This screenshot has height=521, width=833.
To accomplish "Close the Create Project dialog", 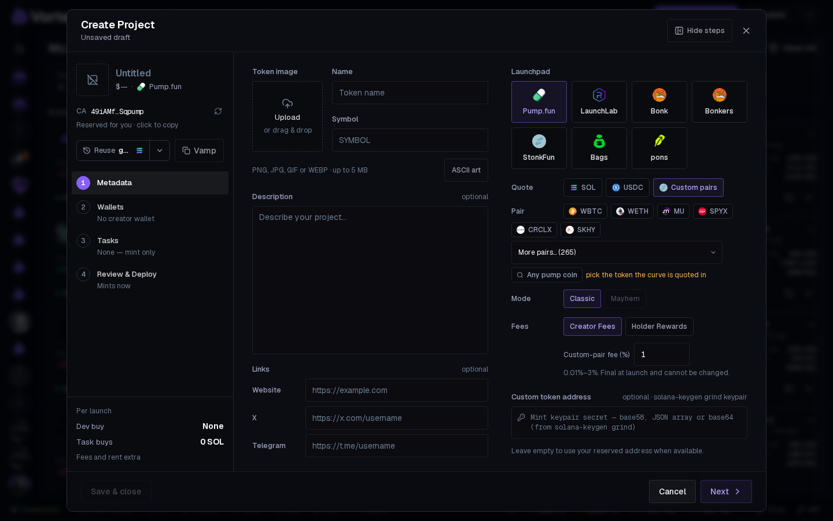I will point(746,31).
